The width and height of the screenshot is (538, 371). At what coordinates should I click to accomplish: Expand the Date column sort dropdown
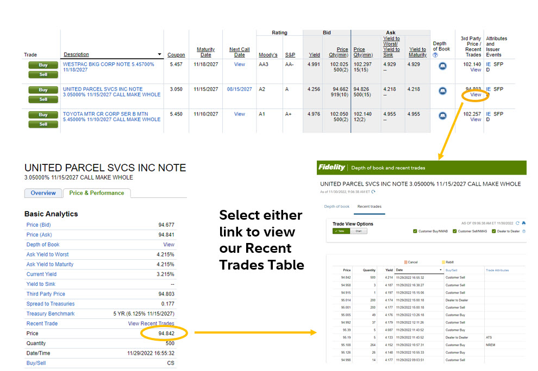[x=440, y=270]
